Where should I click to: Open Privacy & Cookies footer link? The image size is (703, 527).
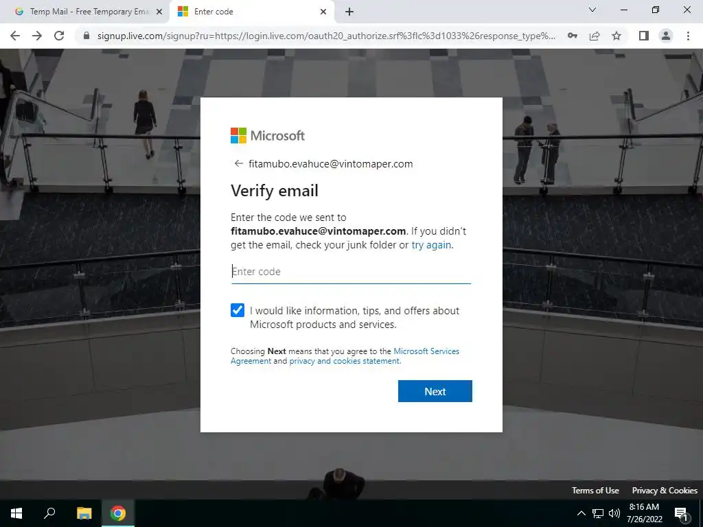(665, 490)
